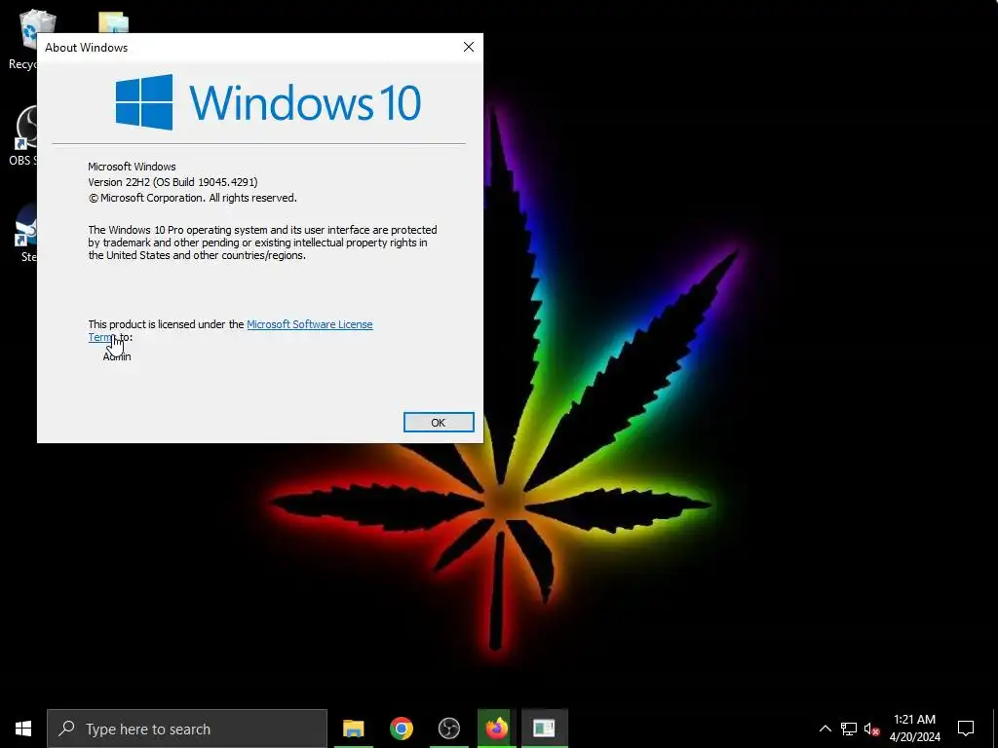
Task: Open OBS Studio from the taskbar
Action: pyautogui.click(x=448, y=729)
